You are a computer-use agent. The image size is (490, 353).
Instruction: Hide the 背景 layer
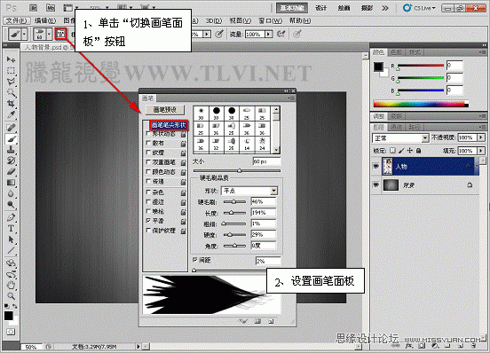coord(376,185)
